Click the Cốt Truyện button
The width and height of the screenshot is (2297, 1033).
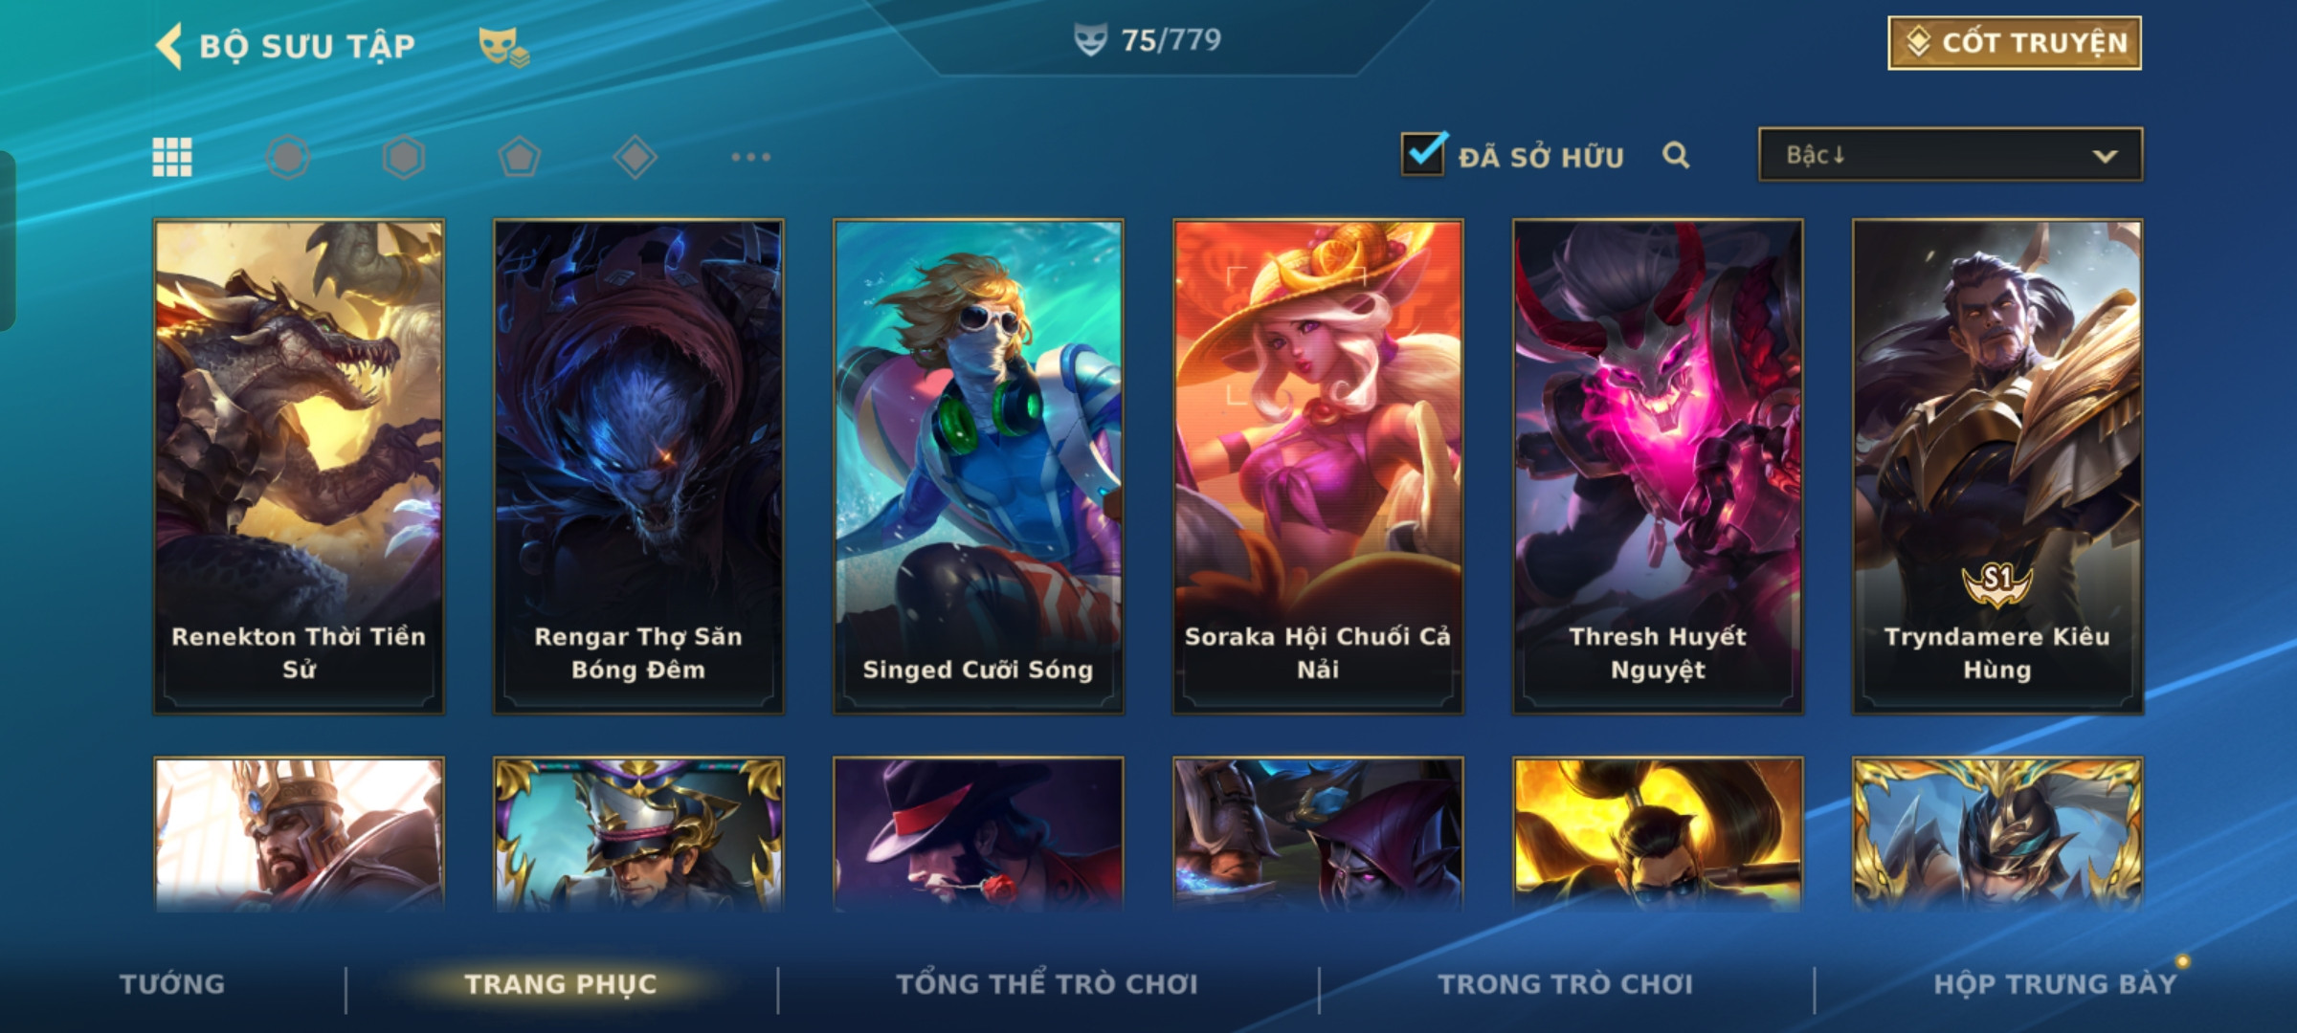[2015, 43]
